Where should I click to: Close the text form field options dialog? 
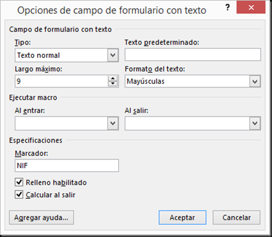click(251, 7)
